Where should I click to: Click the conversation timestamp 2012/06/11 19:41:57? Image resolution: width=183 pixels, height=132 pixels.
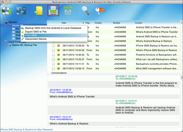(x=60, y=117)
